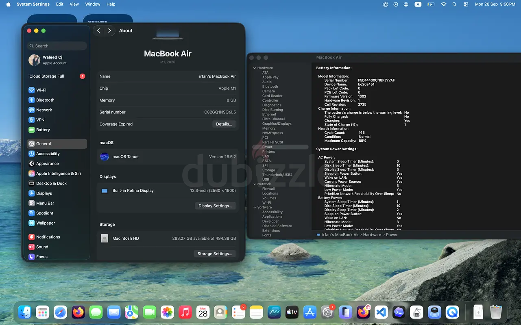The width and height of the screenshot is (521, 325).
Task: Select Graphics/Displays in System Information sidebar
Action: tap(277, 124)
